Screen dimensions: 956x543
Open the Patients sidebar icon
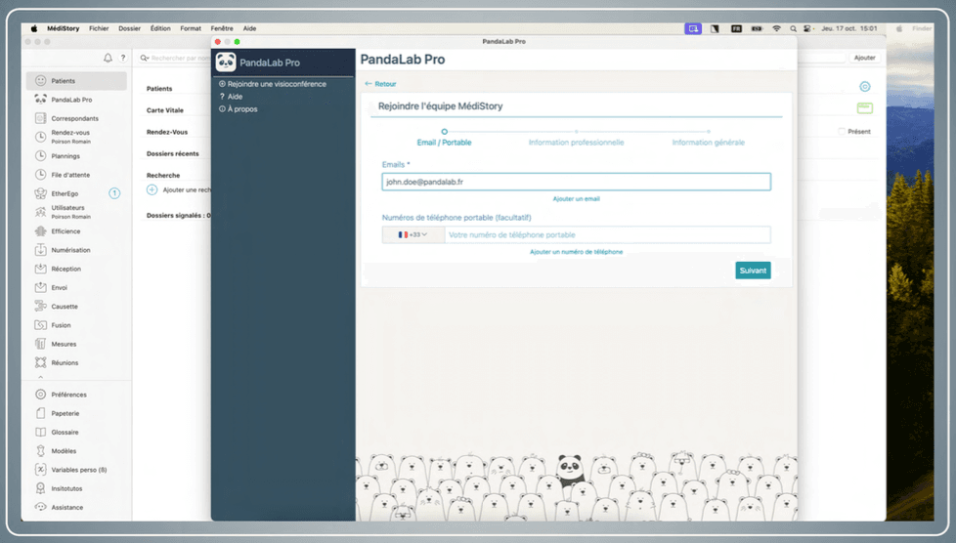coord(40,81)
